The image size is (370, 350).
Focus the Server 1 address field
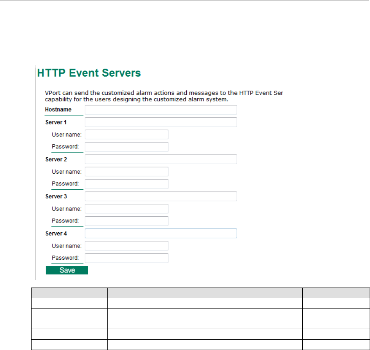tap(160, 122)
